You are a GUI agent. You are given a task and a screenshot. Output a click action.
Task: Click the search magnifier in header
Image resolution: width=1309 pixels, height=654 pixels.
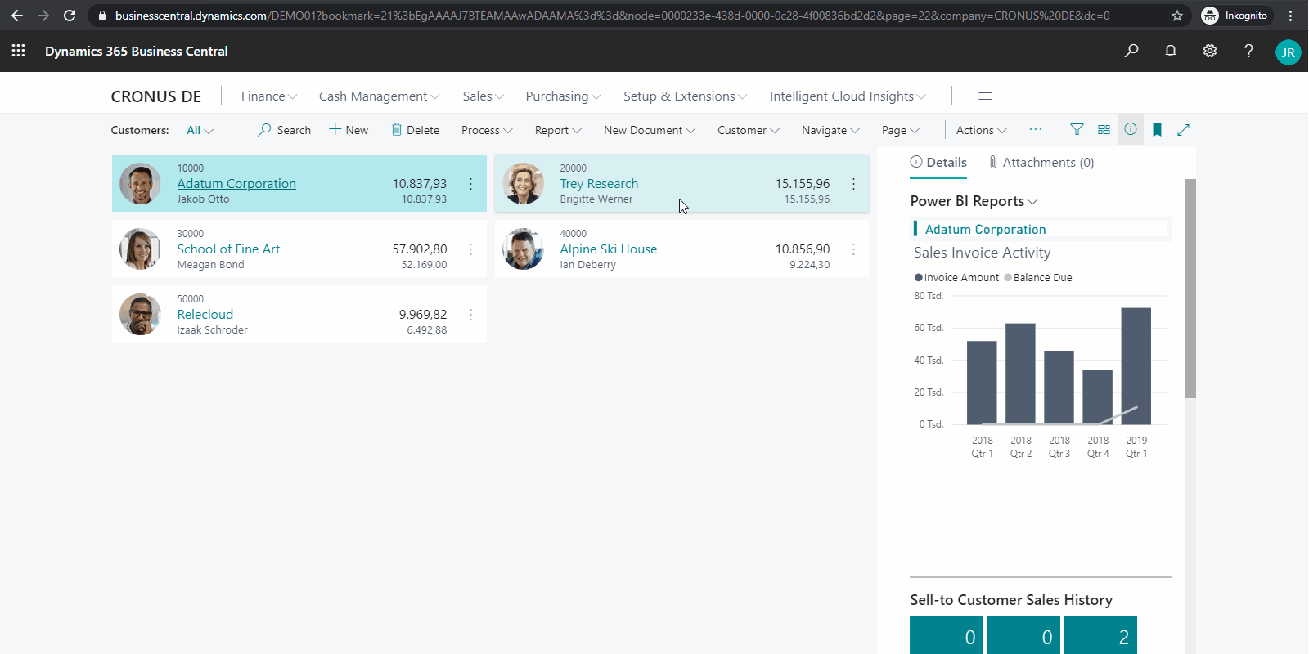pyautogui.click(x=1131, y=51)
